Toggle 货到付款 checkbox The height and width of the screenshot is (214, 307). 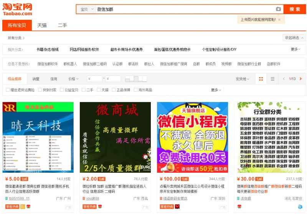coord(40,90)
